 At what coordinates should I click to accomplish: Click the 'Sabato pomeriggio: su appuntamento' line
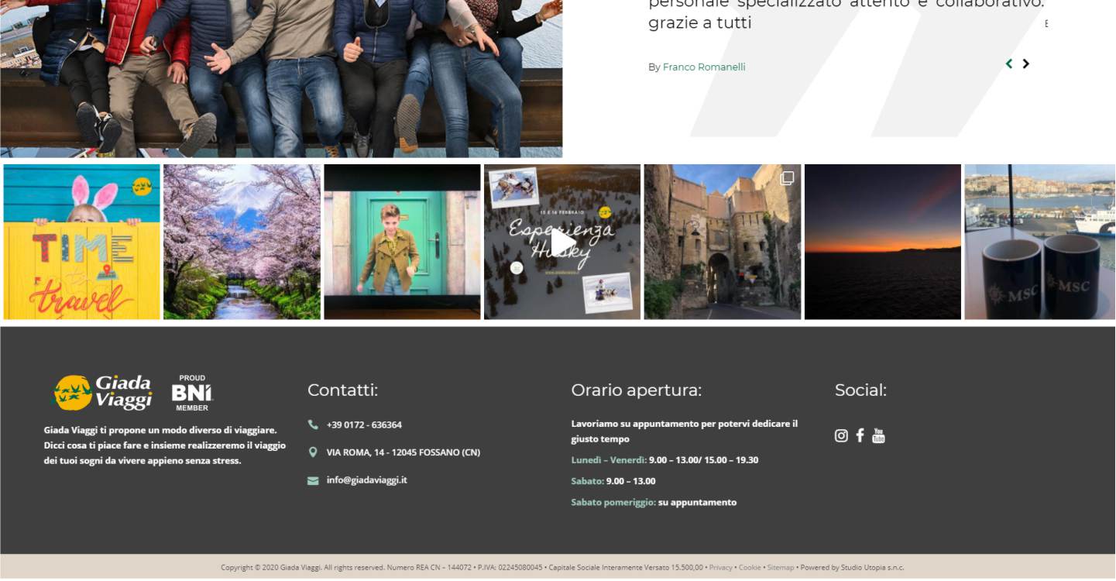pyautogui.click(x=654, y=503)
